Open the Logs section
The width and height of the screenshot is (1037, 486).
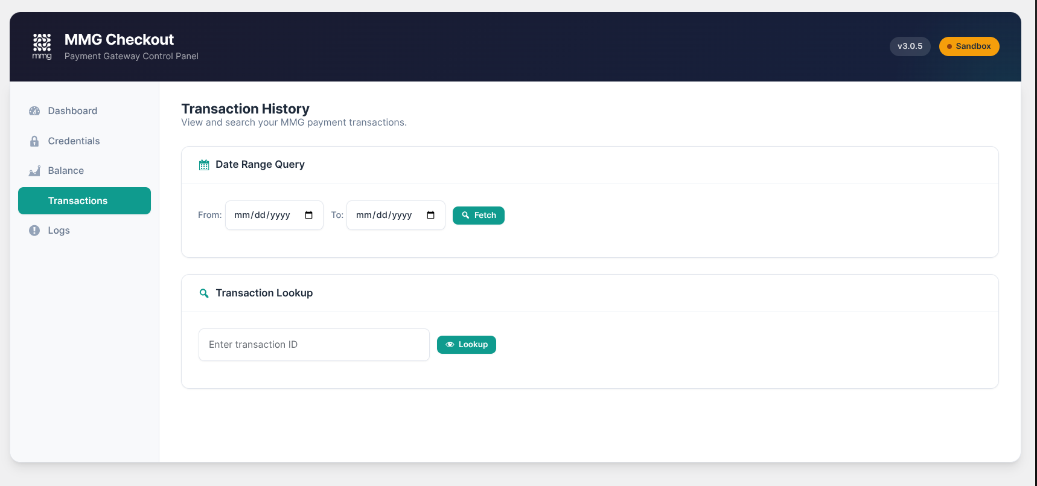[85, 231]
